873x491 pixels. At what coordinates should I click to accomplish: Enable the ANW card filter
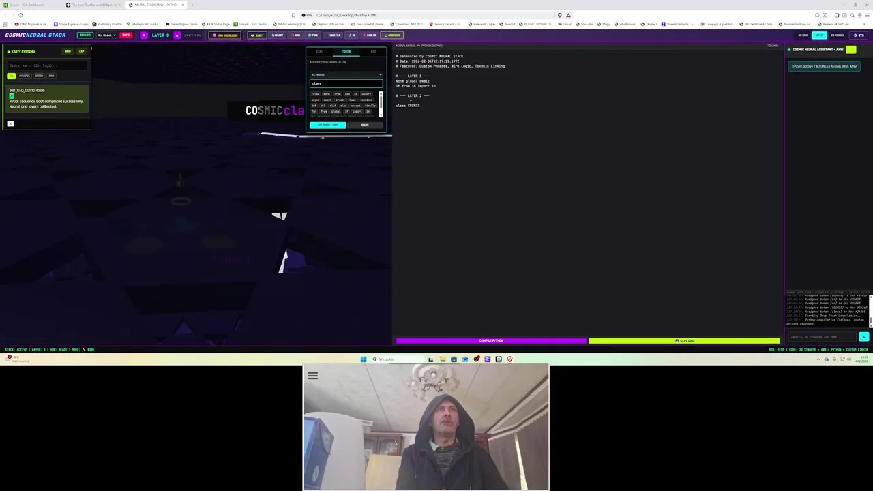pyautogui.click(x=51, y=76)
